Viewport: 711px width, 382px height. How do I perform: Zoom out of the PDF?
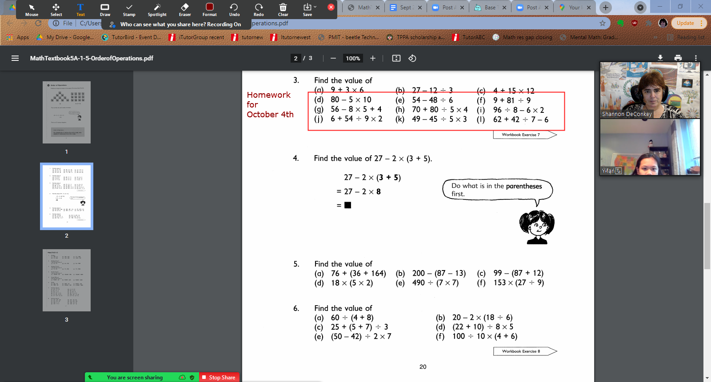pos(333,58)
